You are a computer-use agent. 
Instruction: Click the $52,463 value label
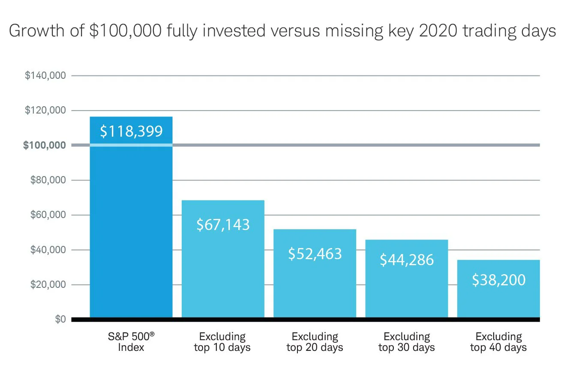click(x=315, y=254)
